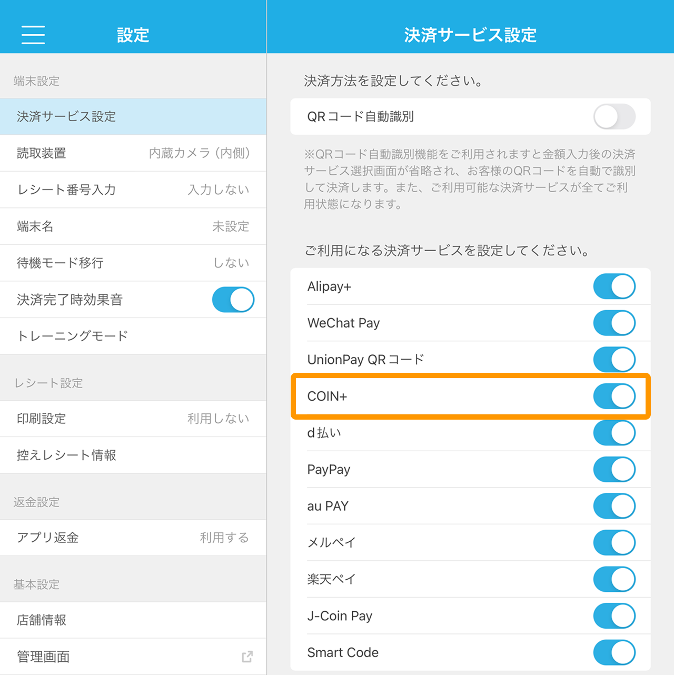This screenshot has width=674, height=675.
Task: Turn off the PayPay switch
Action: (614, 469)
